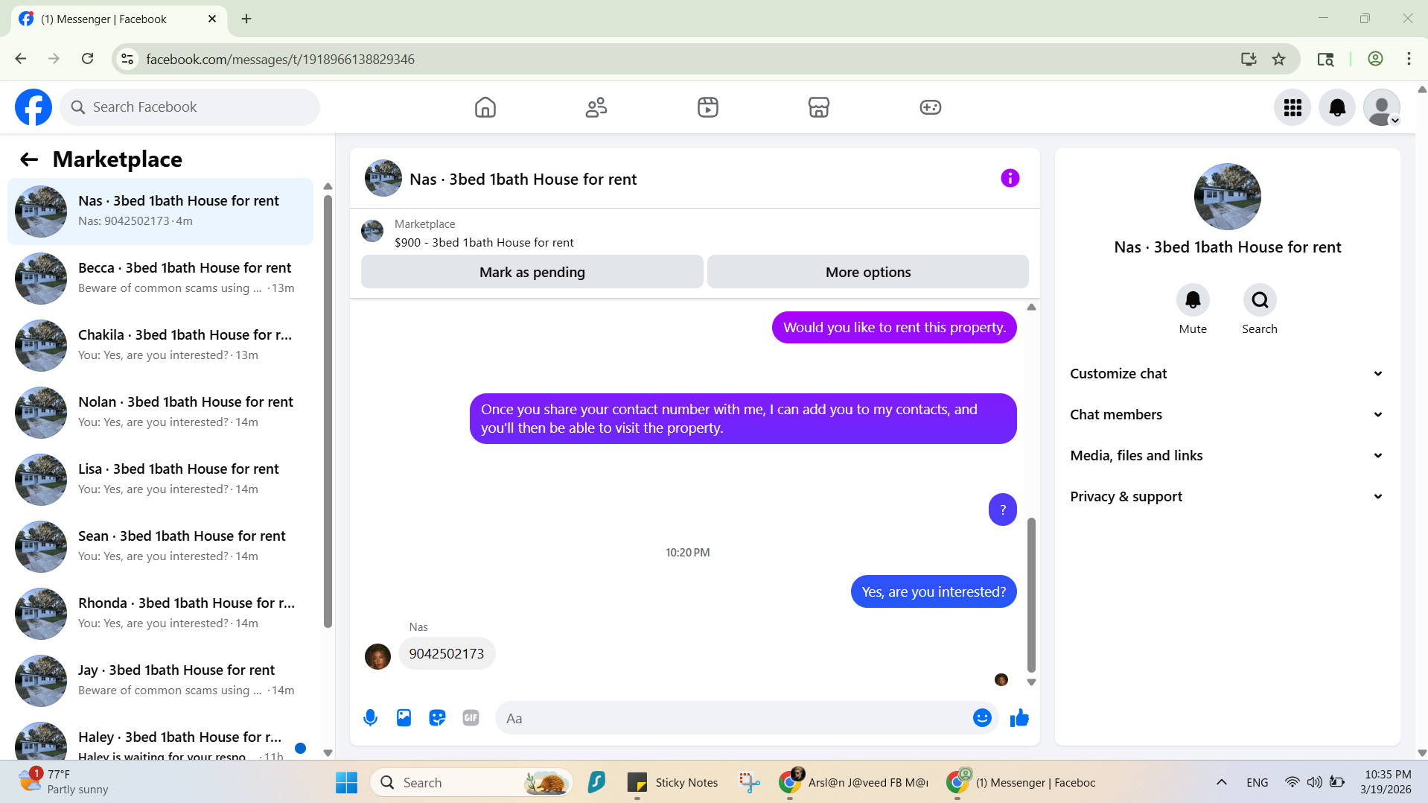Image resolution: width=1428 pixels, height=803 pixels.
Task: Send a voice clip with microphone icon
Action: click(370, 718)
